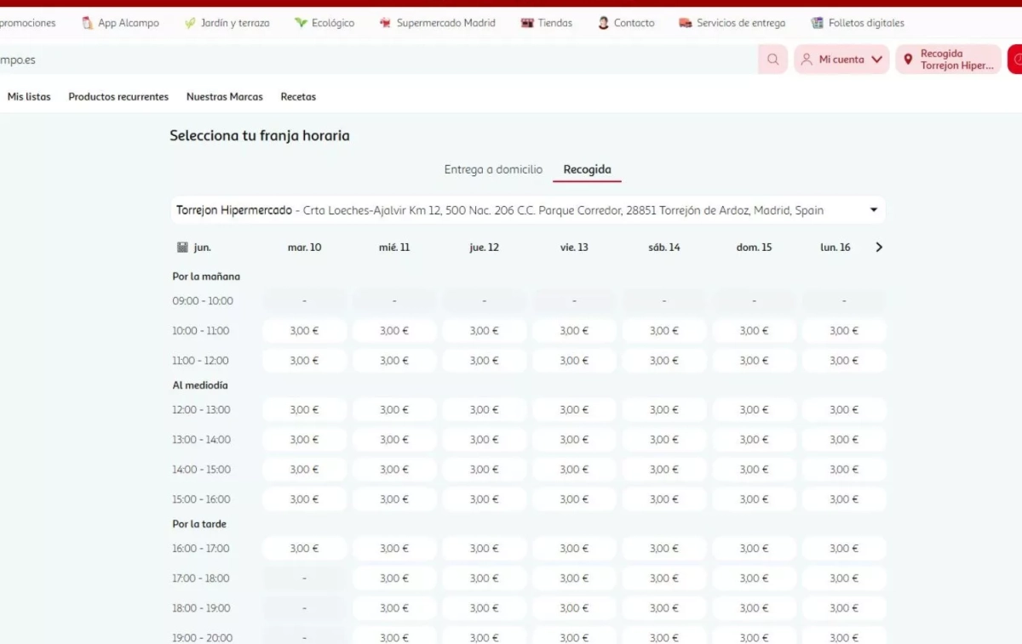This screenshot has height=644, width=1022.
Task: Open the Mi cuenta dropdown
Action: point(841,60)
